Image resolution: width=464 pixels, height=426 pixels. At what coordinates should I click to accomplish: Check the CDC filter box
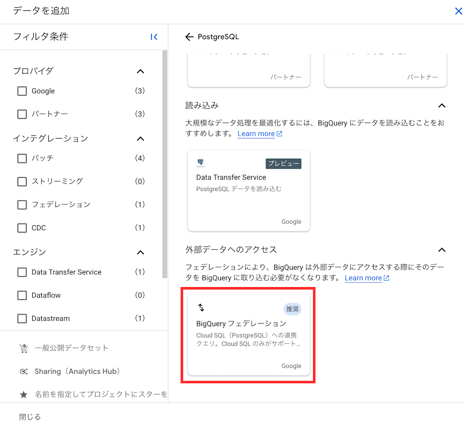(x=22, y=228)
